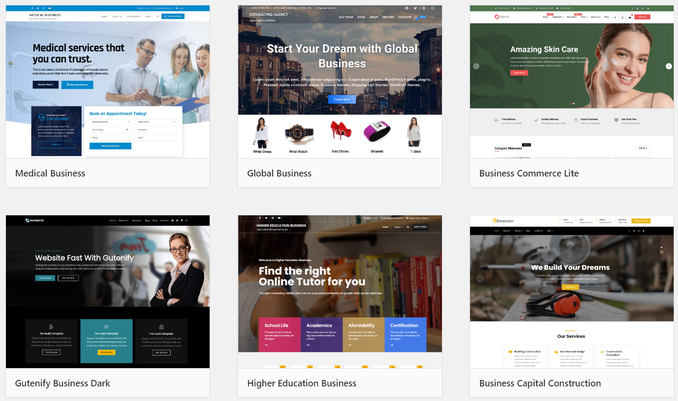Click the Bracelet product image
The height and width of the screenshot is (401, 678).
[x=377, y=133]
